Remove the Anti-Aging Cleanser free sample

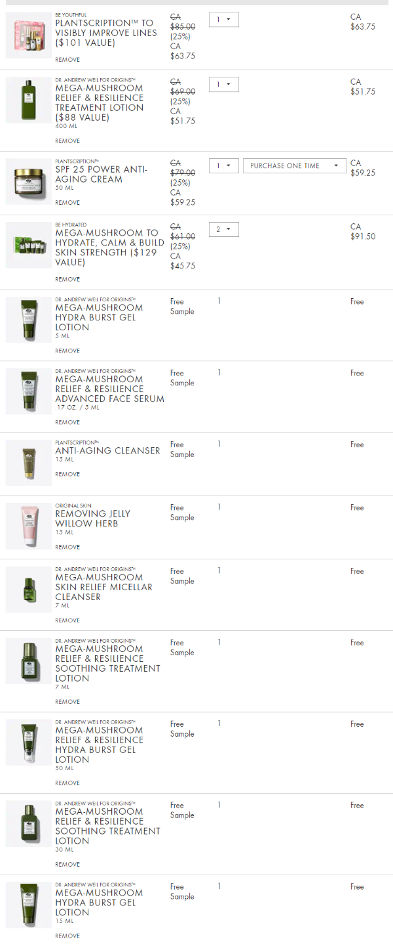[x=67, y=474]
